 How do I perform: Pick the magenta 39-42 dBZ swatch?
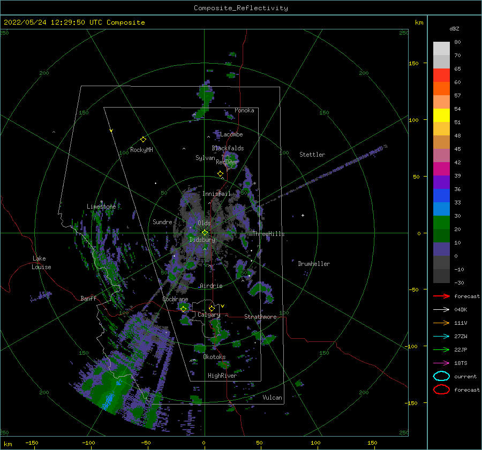pyautogui.click(x=441, y=169)
